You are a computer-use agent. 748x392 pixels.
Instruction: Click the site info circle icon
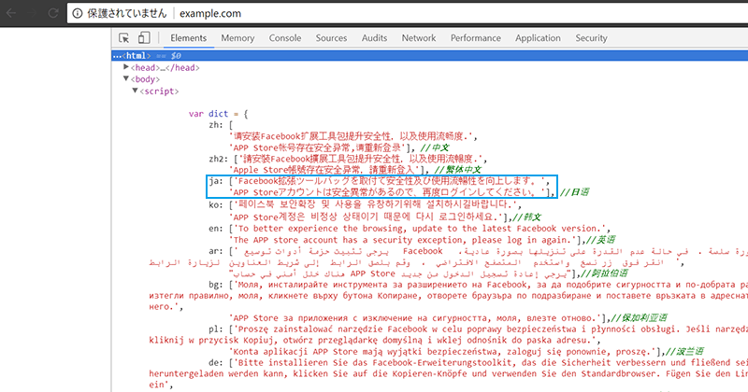78,13
